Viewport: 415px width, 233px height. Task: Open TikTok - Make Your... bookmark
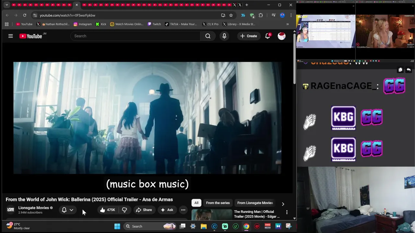pyautogui.click(x=181, y=24)
